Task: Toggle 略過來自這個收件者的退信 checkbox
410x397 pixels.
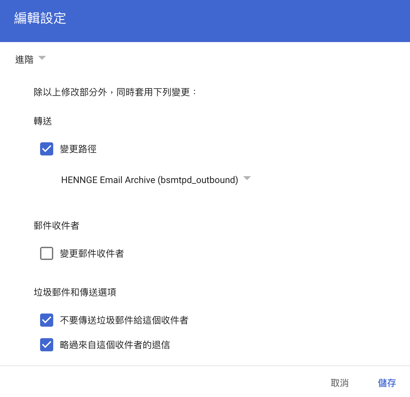Action: pyautogui.click(x=47, y=345)
